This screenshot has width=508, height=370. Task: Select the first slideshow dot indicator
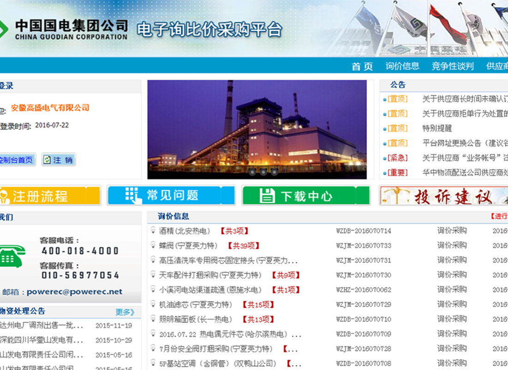point(252,173)
